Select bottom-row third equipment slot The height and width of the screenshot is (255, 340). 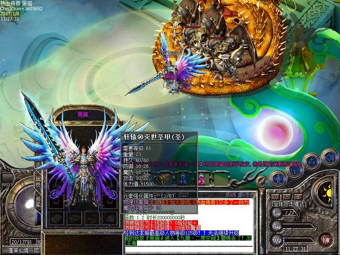click(92, 218)
